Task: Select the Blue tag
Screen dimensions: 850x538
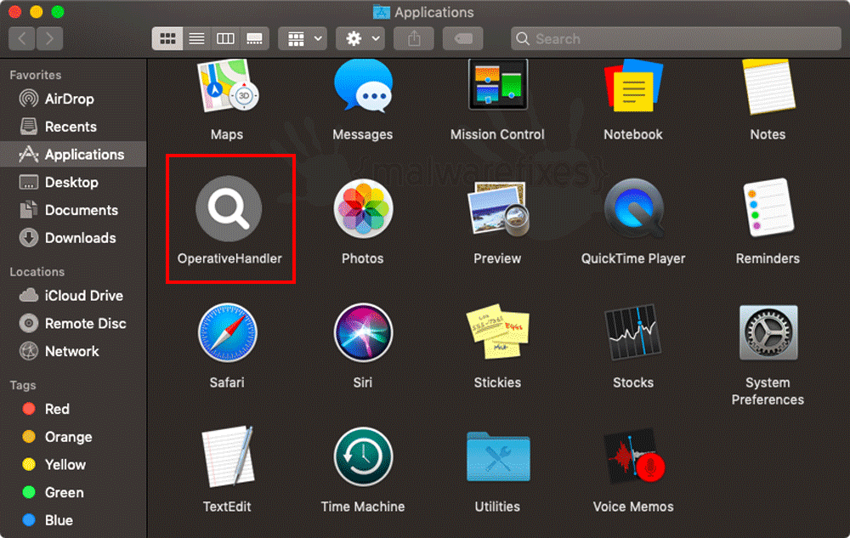Action: 73,521
